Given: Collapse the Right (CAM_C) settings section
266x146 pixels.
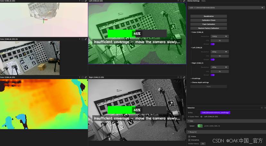Looking at the screenshot, I should tap(191, 63).
